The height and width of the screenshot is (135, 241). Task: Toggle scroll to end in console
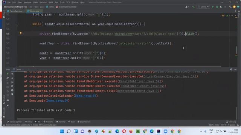pos(12,86)
